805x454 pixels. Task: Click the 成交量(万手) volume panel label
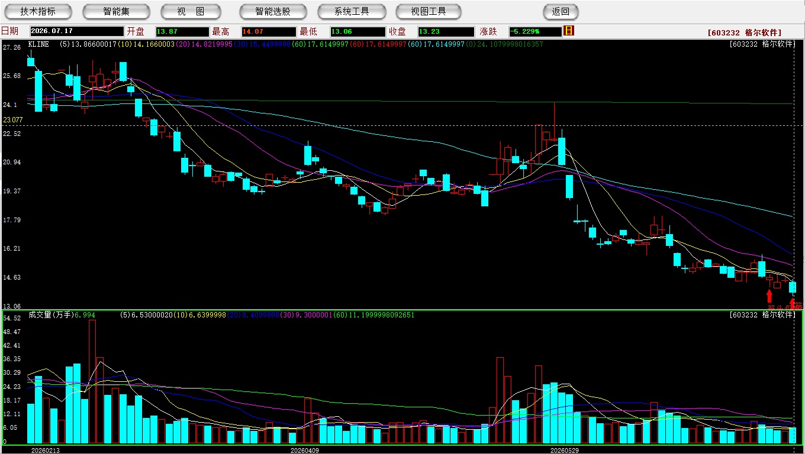click(50, 315)
